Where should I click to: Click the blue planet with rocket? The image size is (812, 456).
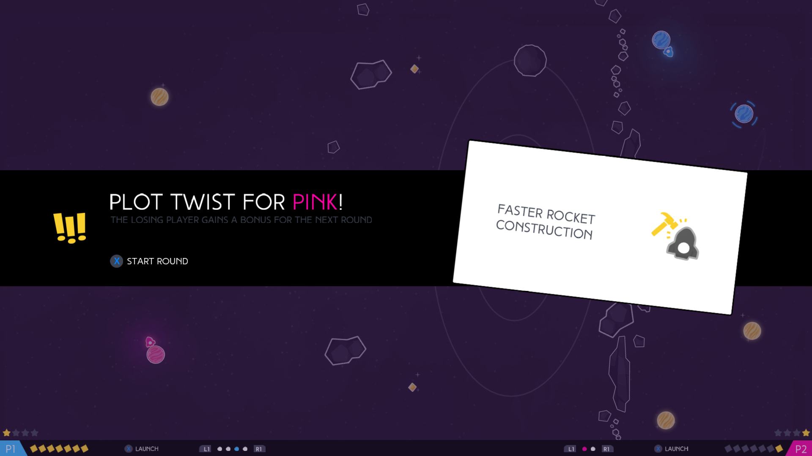tap(661, 40)
